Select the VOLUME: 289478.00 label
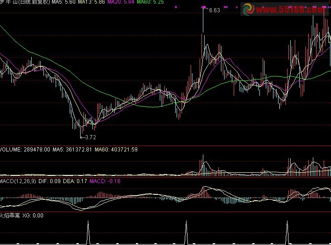331x245 pixels. [25, 150]
